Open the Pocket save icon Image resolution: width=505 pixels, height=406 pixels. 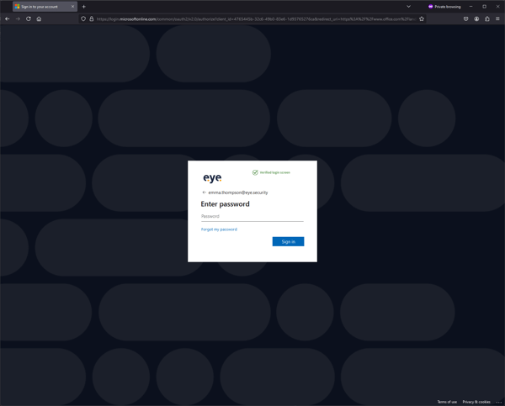click(x=465, y=19)
